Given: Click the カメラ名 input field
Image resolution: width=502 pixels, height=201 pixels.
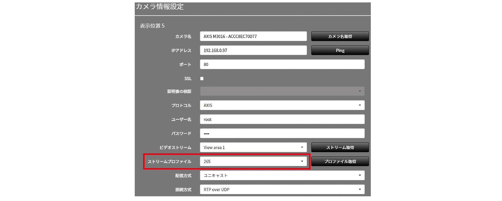Looking at the screenshot, I should pos(253,36).
